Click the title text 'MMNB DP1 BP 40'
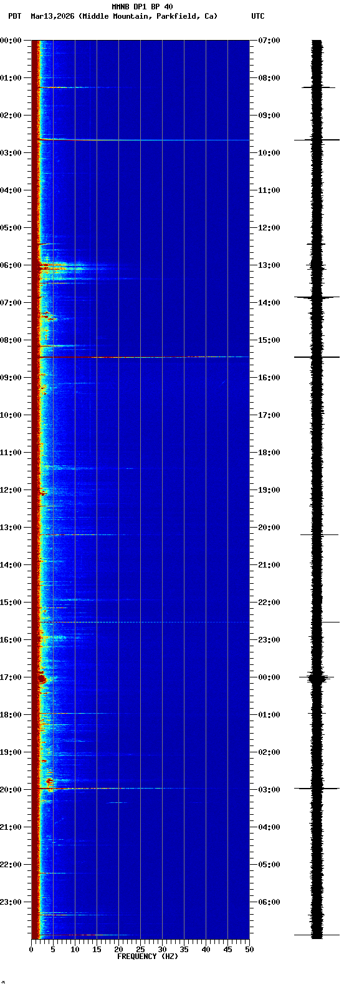The width and height of the screenshot is (344, 989). (x=142, y=7)
